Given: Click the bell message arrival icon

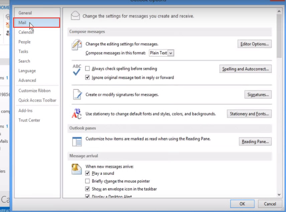Looking at the screenshot, I should tap(77, 169).
